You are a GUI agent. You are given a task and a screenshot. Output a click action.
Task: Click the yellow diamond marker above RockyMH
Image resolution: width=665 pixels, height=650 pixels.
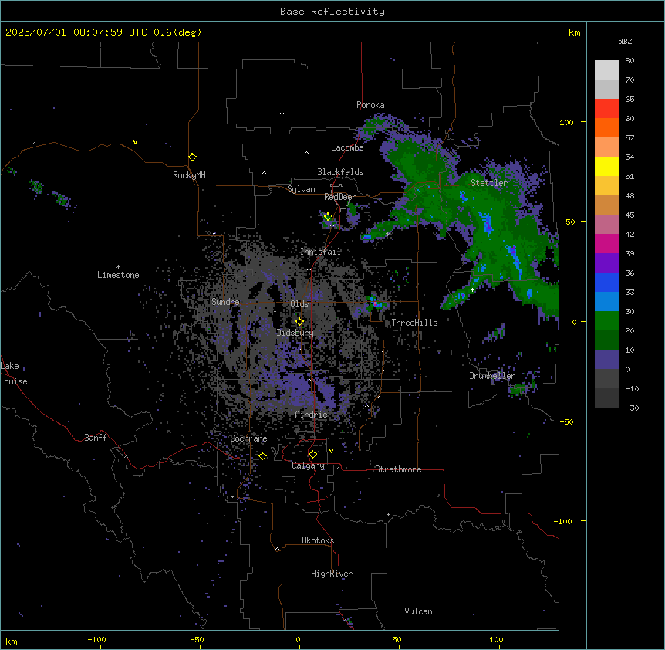pos(193,157)
